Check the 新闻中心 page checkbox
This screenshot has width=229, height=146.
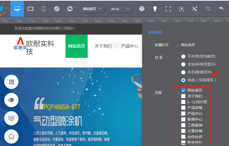click(183, 119)
